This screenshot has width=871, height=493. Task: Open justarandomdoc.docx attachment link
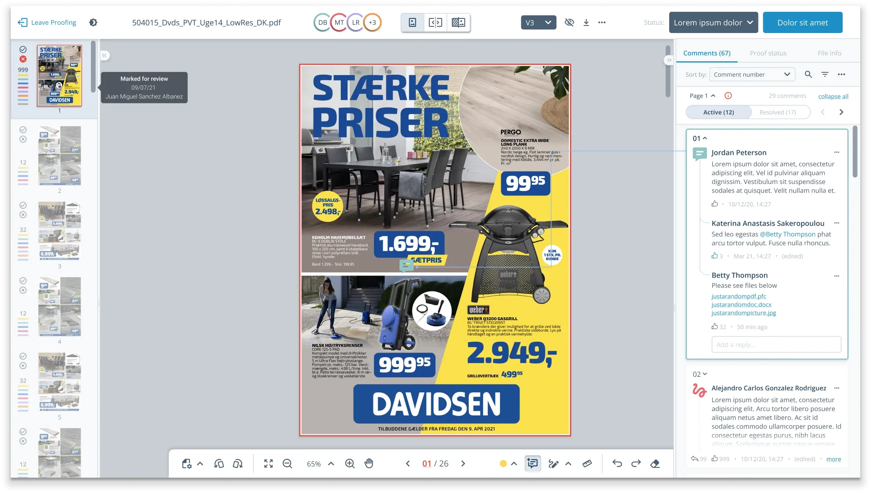tap(741, 305)
